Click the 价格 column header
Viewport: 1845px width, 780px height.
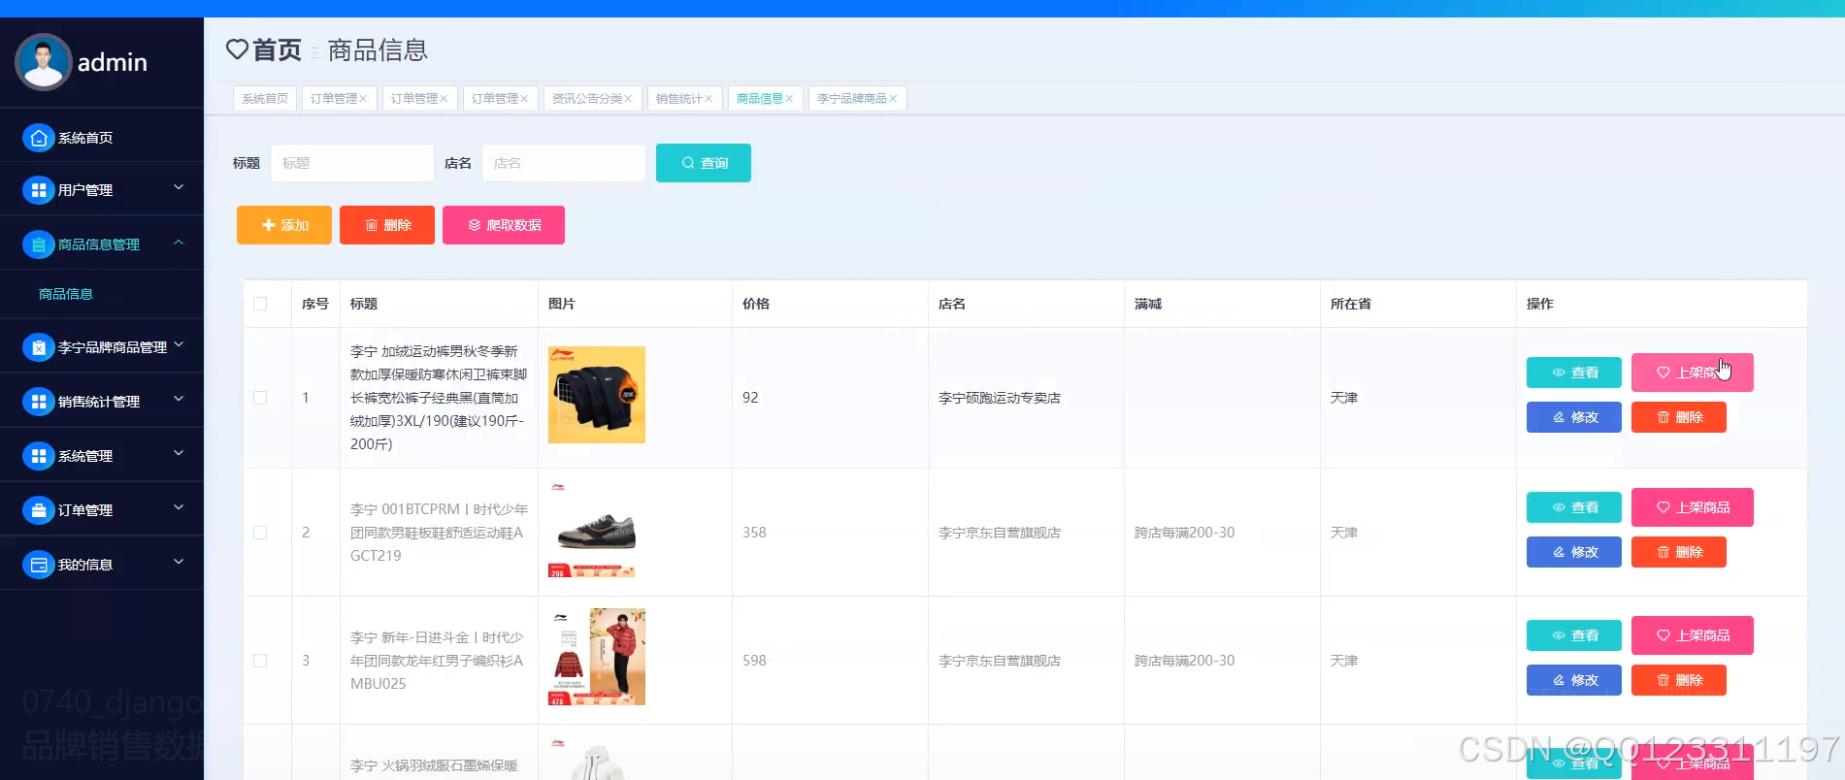pyautogui.click(x=756, y=304)
